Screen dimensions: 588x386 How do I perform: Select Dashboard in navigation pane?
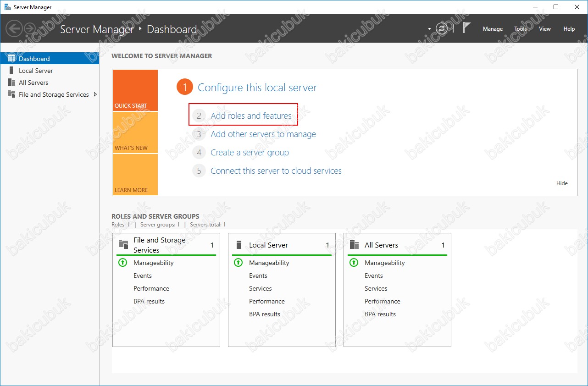(x=50, y=58)
